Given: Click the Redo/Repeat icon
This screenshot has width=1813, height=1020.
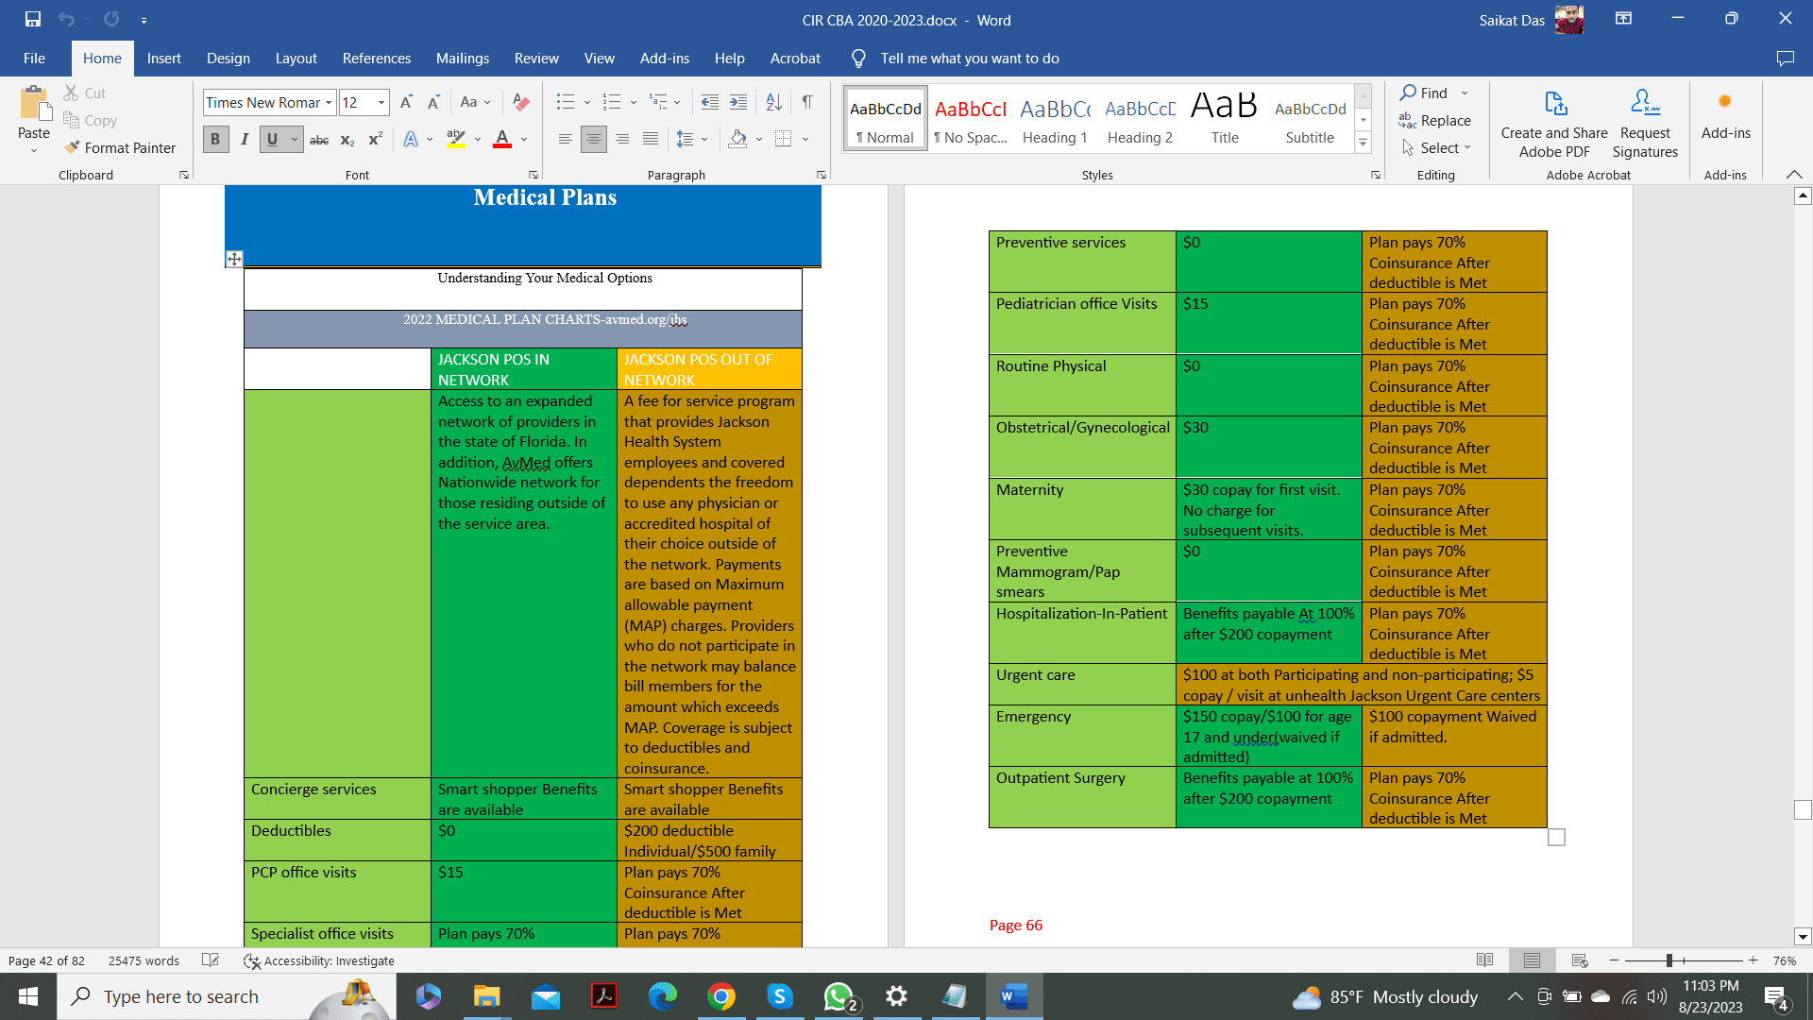Looking at the screenshot, I should (x=111, y=19).
